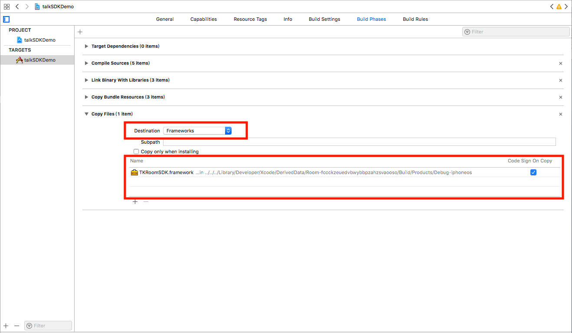572x333 pixels.
Task: Go back with the left chevron
Action: pyautogui.click(x=17, y=7)
